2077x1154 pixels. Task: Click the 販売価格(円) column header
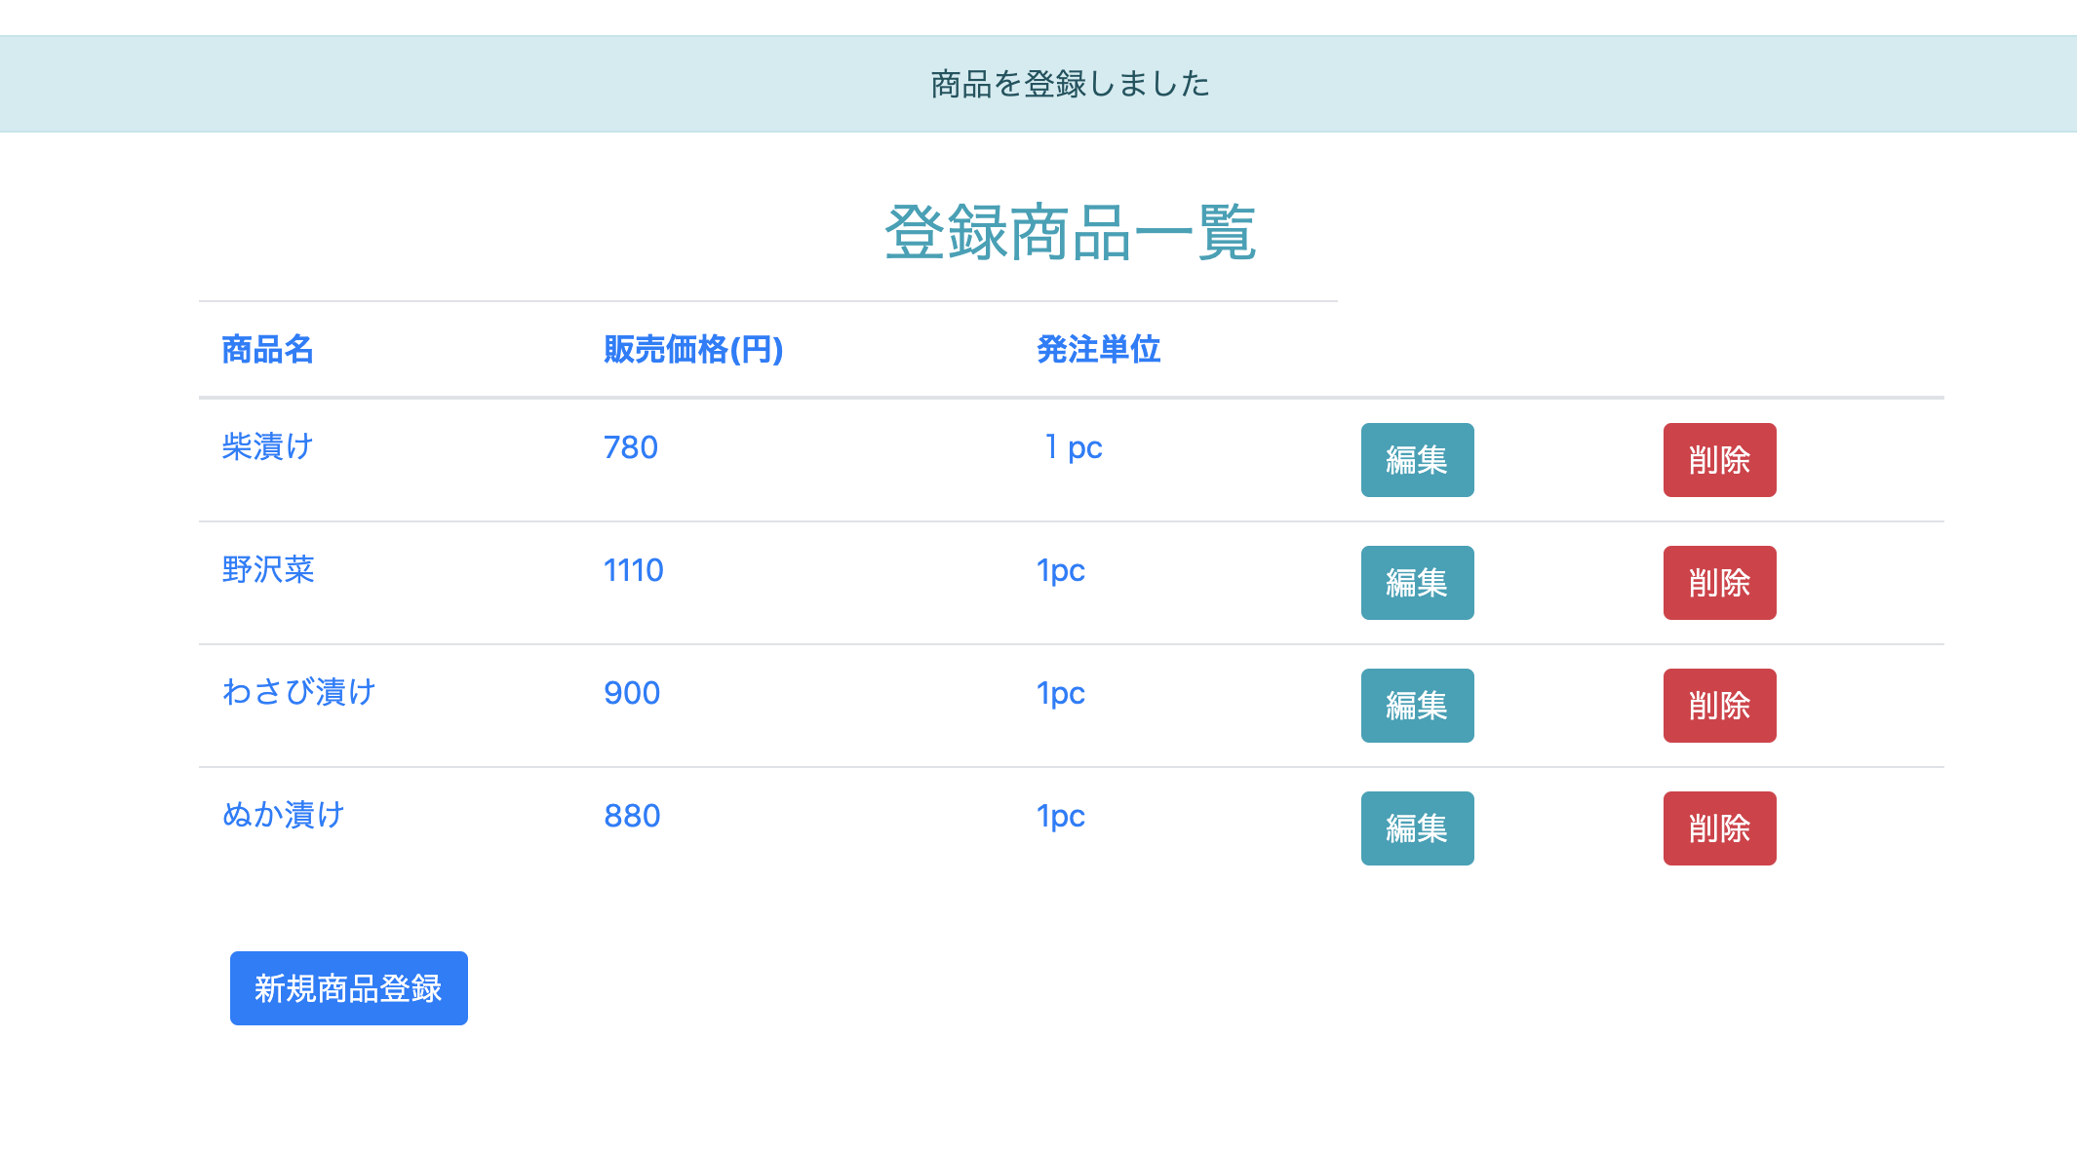(693, 350)
